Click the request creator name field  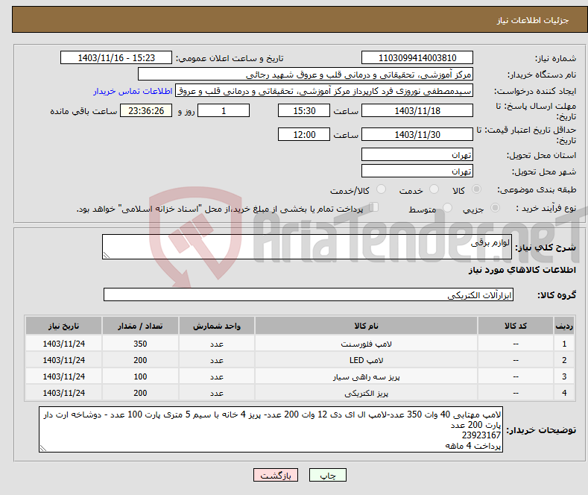point(324,91)
